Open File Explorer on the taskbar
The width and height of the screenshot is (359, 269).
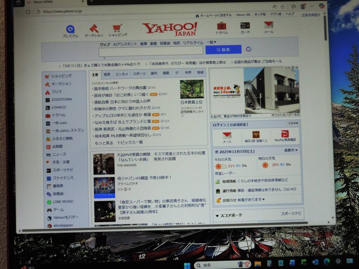point(258,264)
